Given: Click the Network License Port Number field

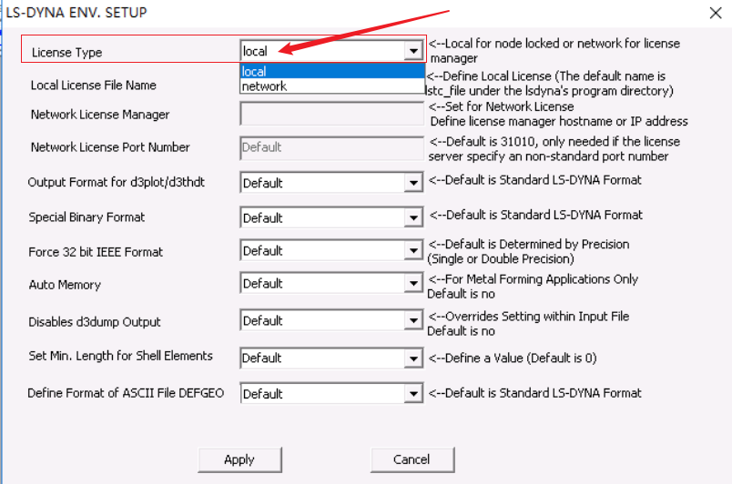Looking at the screenshot, I should [x=331, y=147].
